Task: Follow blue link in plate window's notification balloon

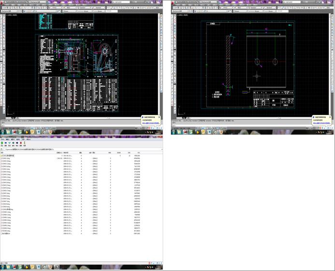Action: (322, 123)
